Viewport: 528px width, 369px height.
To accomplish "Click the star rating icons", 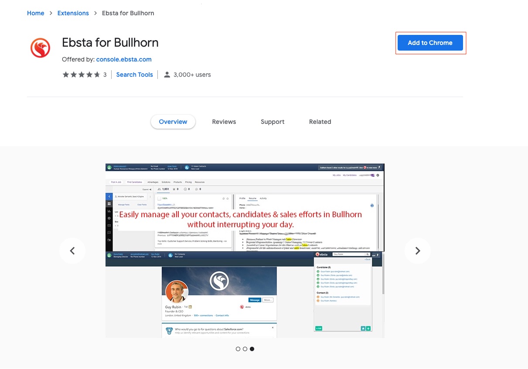I will pos(81,75).
